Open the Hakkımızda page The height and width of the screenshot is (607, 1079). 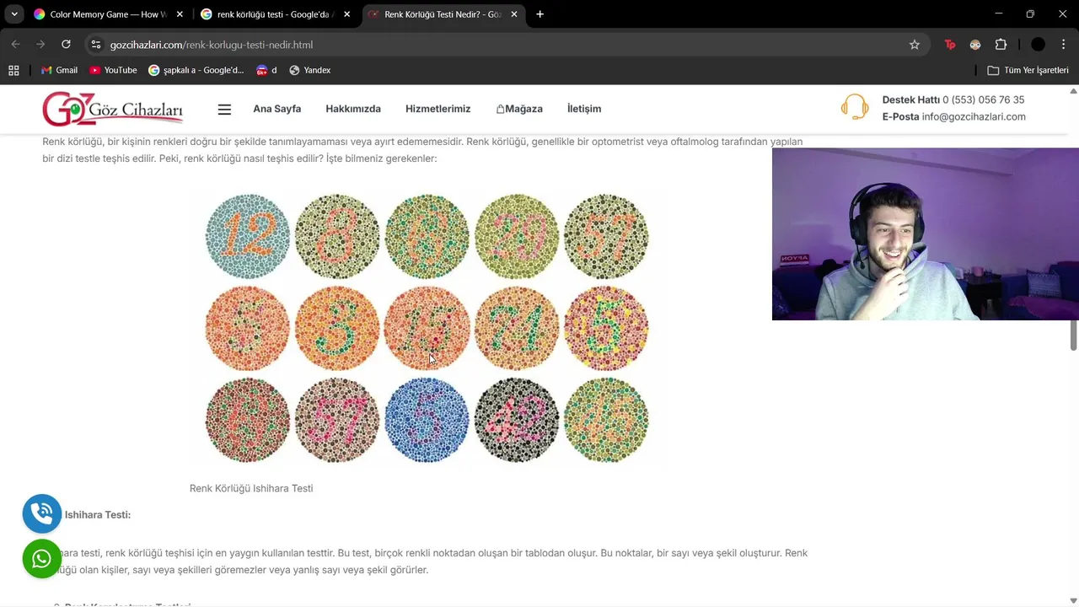tap(353, 109)
